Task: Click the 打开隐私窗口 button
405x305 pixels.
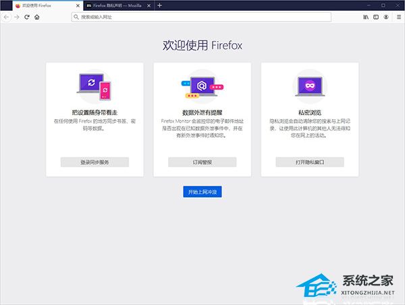Action: tap(310, 162)
